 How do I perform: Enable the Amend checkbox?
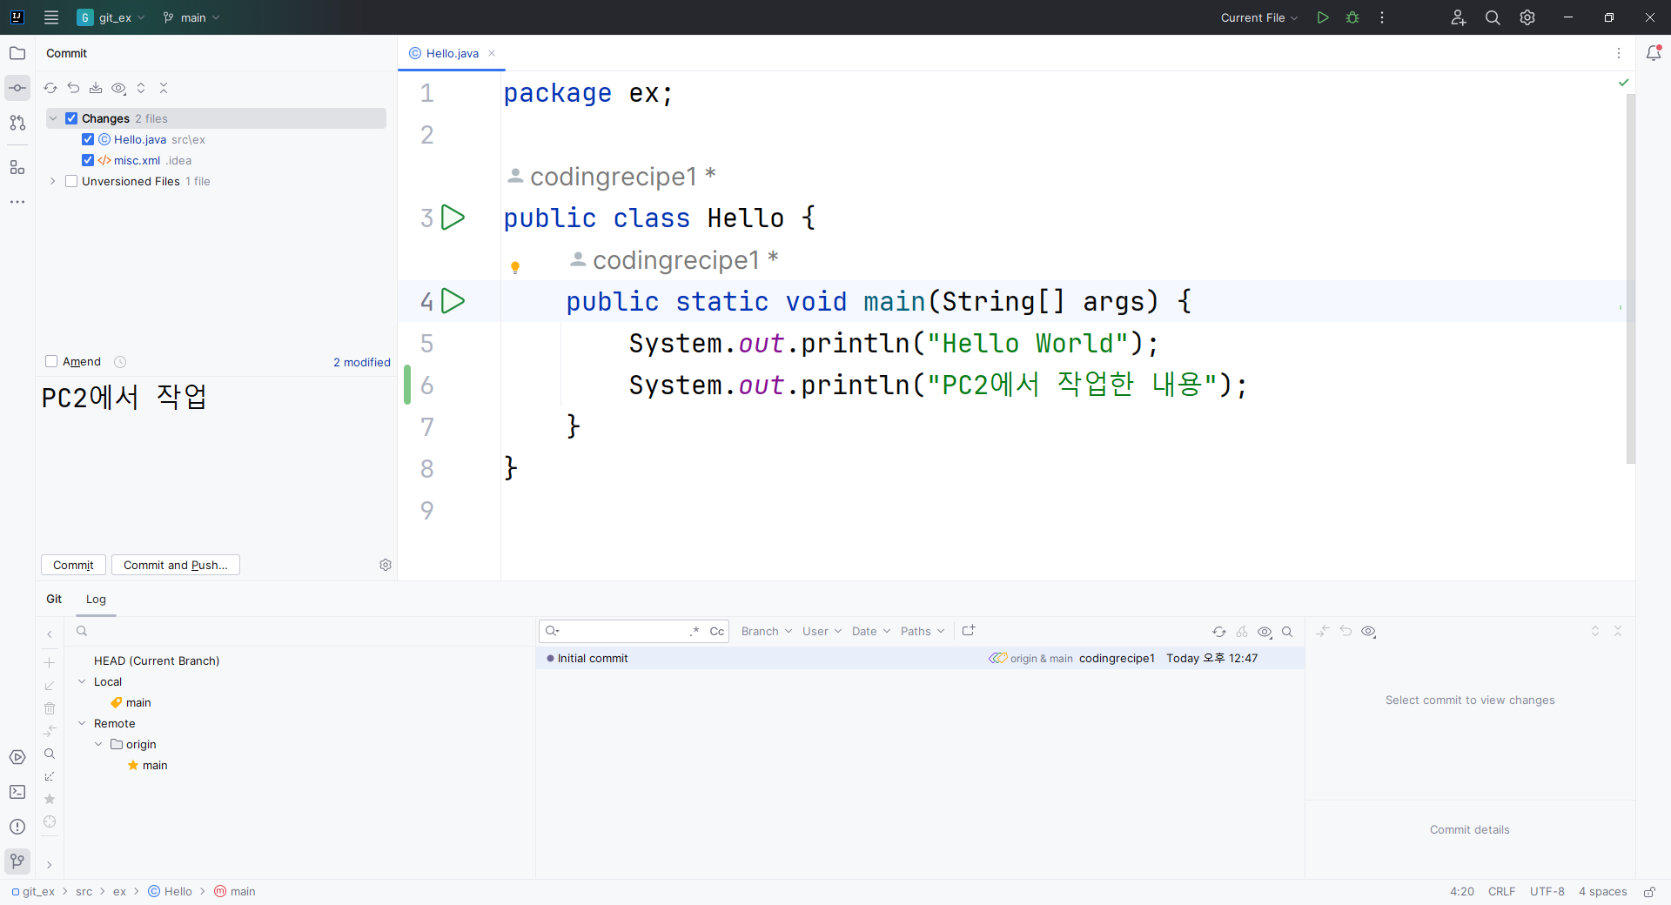pyautogui.click(x=51, y=361)
